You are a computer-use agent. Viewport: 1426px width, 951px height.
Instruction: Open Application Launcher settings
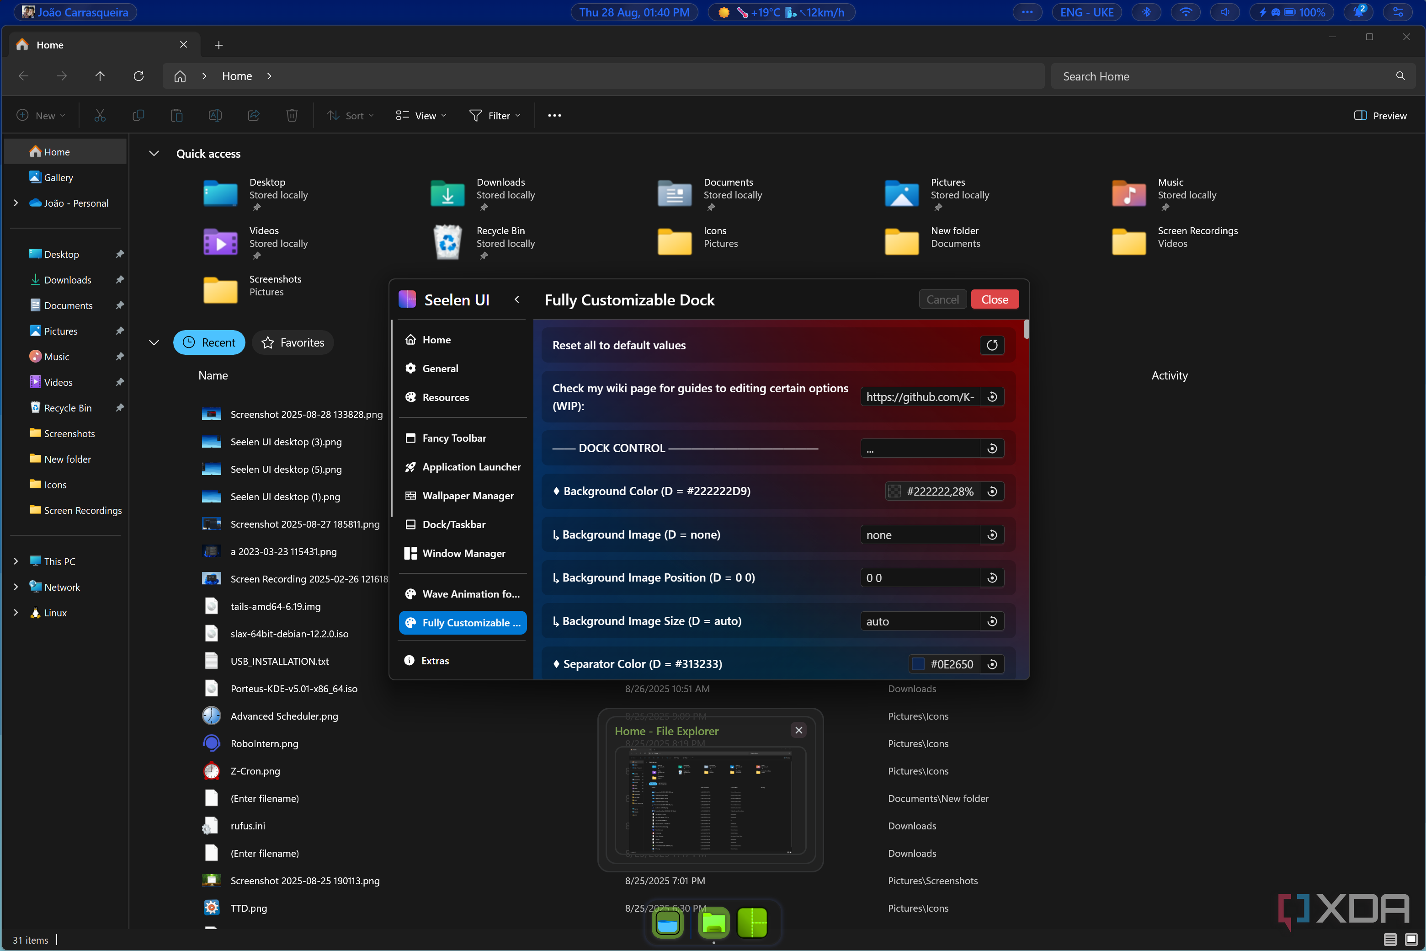[x=463, y=467]
